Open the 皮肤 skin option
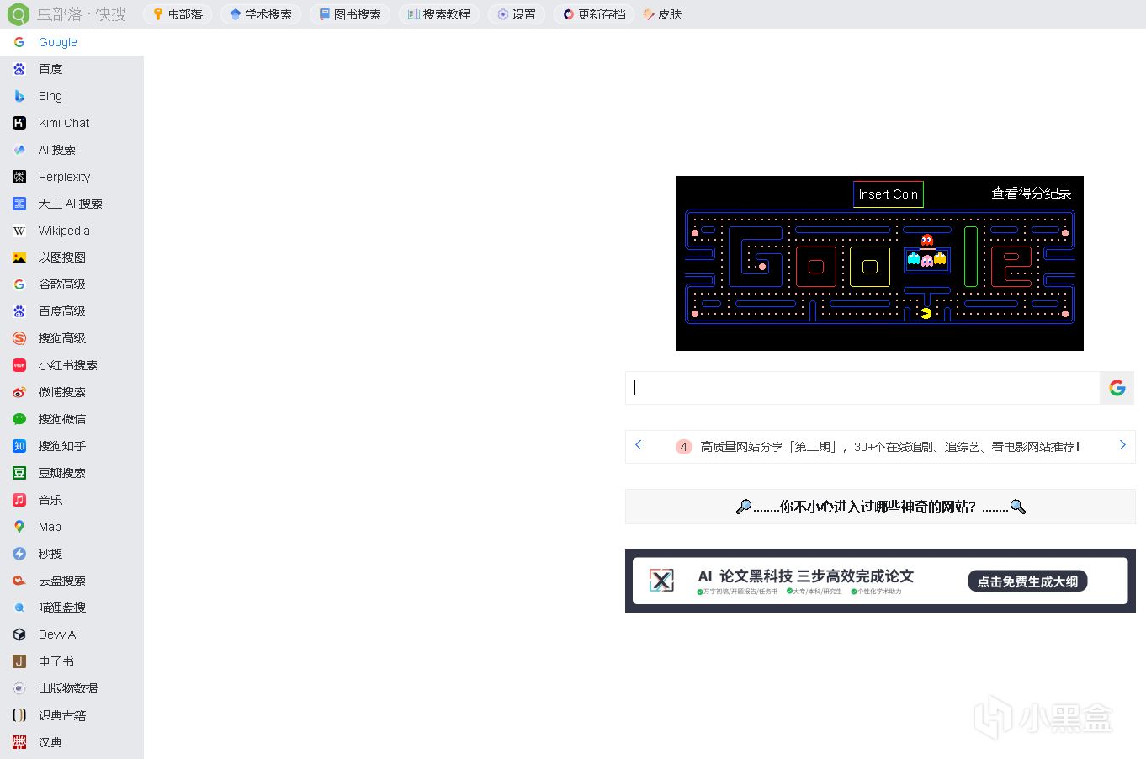1146x759 pixels. (663, 14)
